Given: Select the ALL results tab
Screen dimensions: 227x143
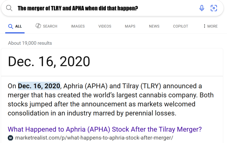Looking at the screenshot, I should click(15, 27).
